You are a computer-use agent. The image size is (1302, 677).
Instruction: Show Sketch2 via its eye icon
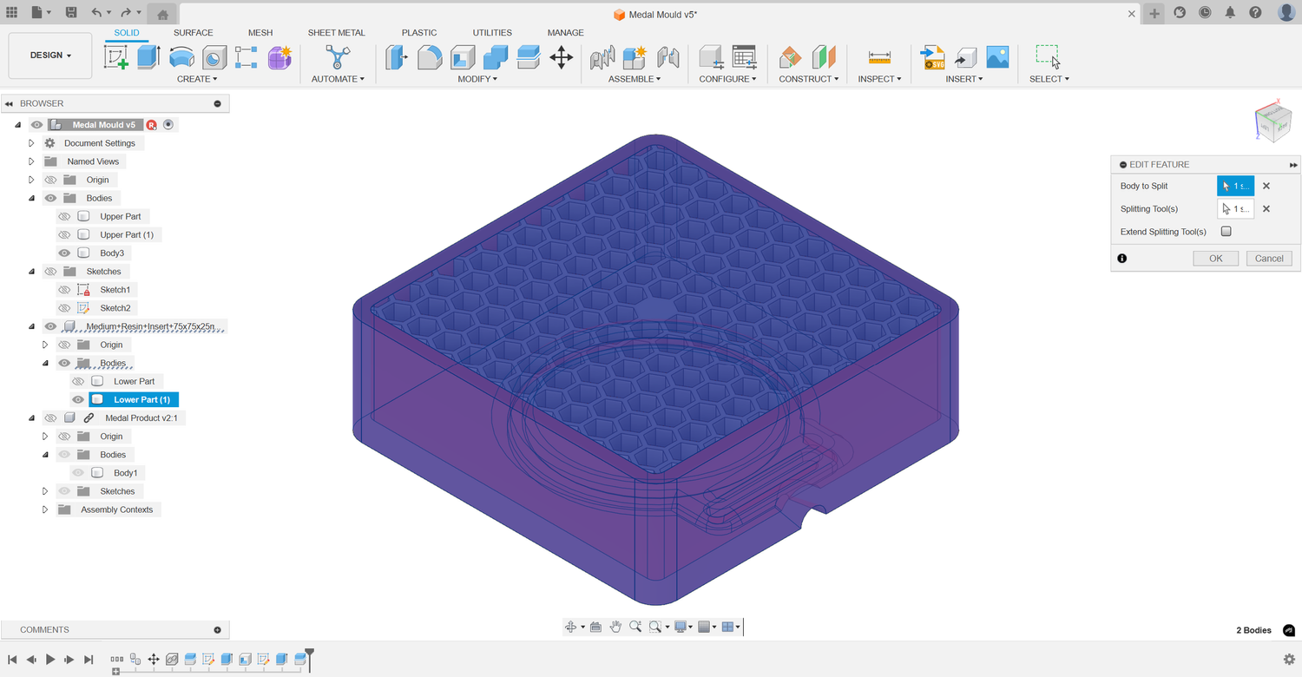click(64, 308)
